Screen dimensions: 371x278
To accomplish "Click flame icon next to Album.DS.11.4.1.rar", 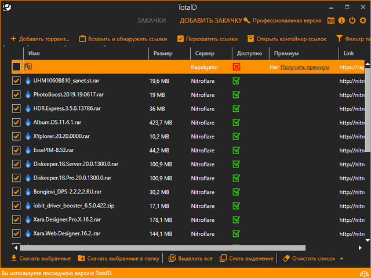I will pyautogui.click(x=28, y=122).
